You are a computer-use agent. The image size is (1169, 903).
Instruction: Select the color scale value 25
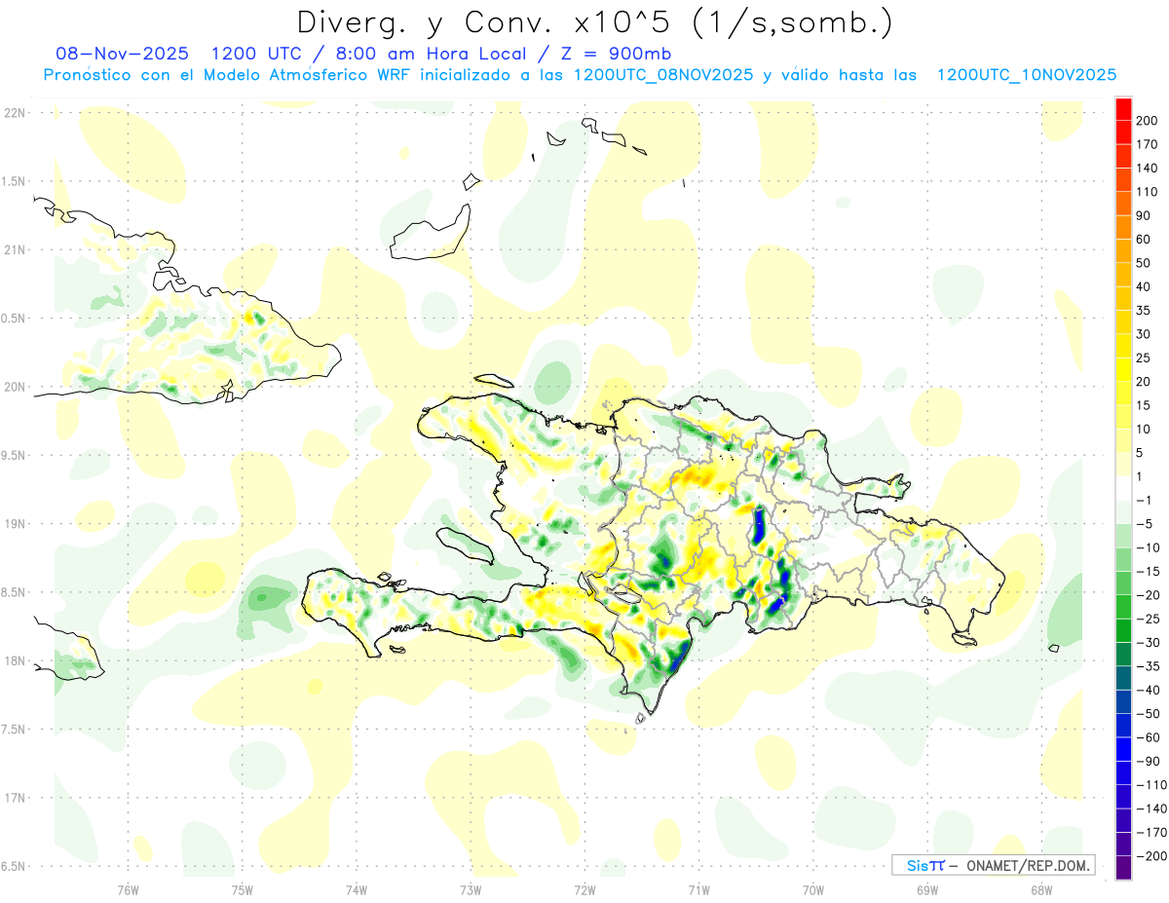pos(1144,357)
